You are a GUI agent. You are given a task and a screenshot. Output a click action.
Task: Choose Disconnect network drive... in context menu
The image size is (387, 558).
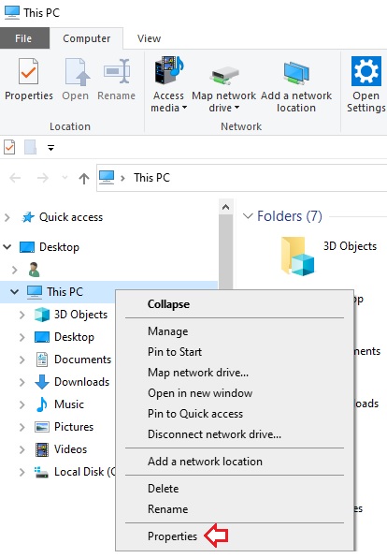(235, 434)
